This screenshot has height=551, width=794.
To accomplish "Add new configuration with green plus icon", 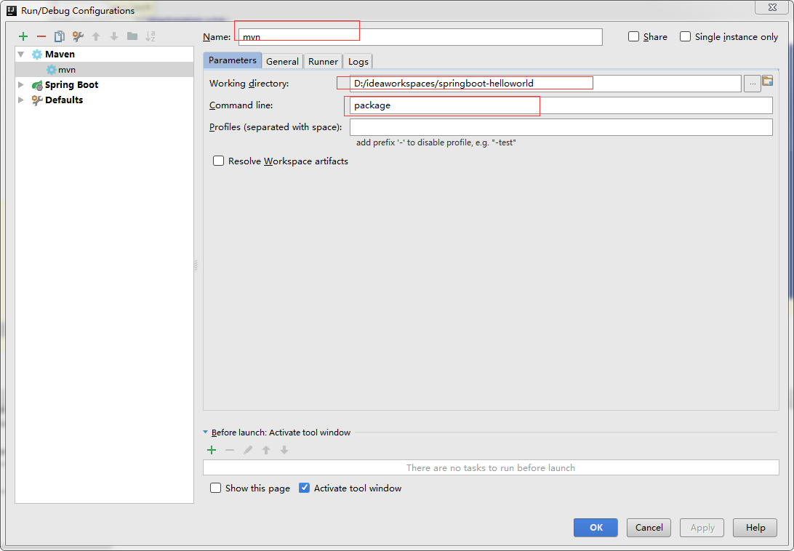I will click(23, 36).
